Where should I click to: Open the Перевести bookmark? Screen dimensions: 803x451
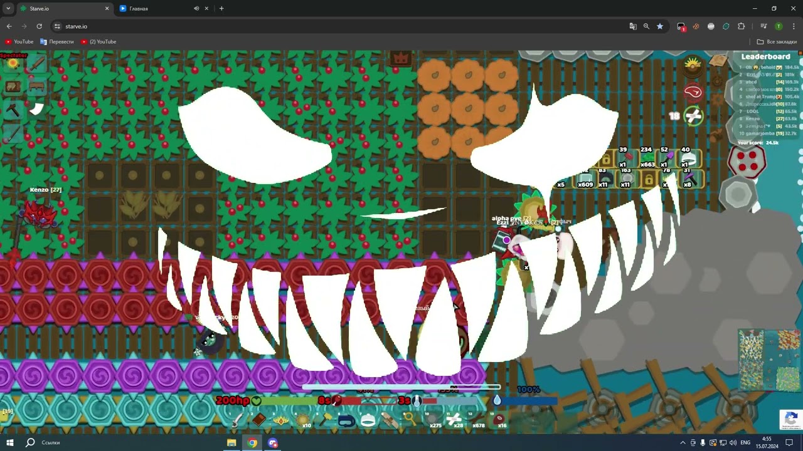56,42
